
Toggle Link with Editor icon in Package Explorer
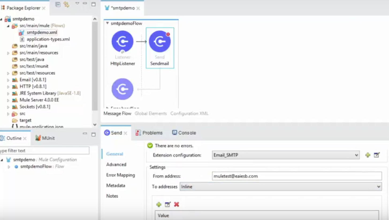tap(66, 4)
